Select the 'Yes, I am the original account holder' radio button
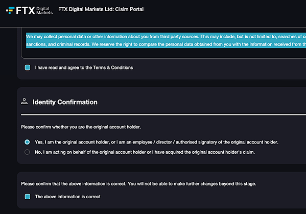This screenshot has height=214, width=306. tap(27, 142)
